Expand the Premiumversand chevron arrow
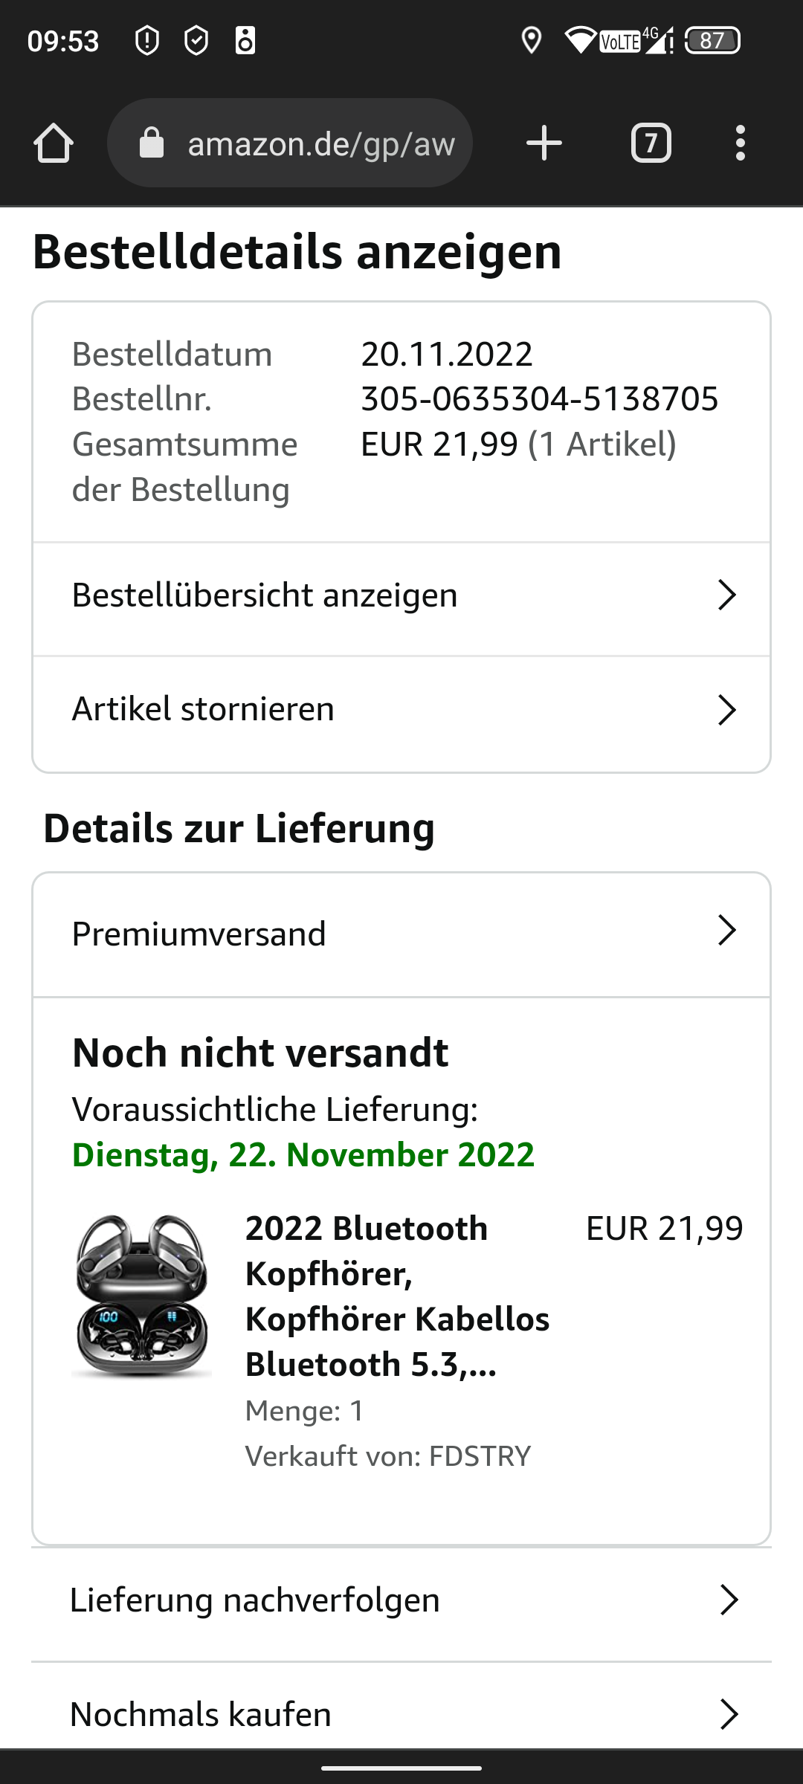This screenshot has height=1784, width=803. coord(726,931)
